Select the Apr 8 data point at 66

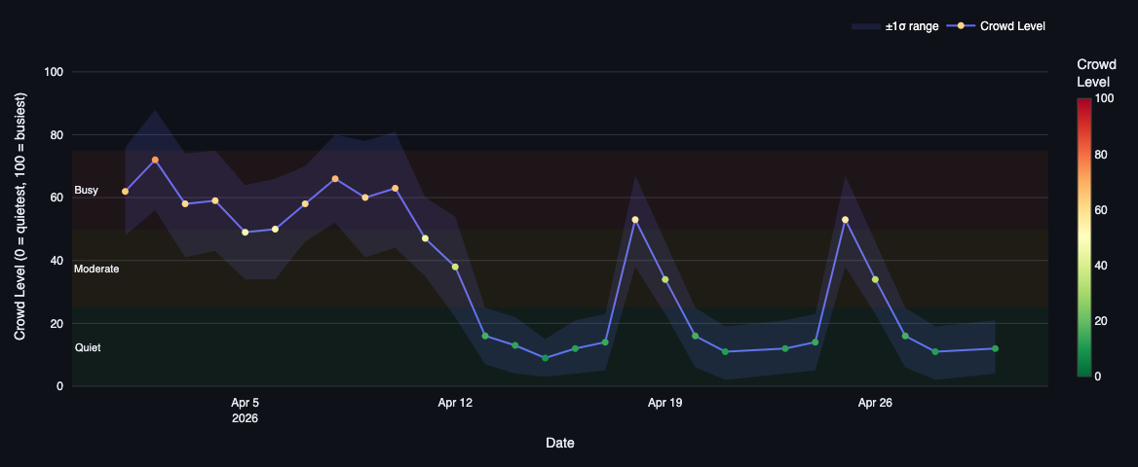335,178
